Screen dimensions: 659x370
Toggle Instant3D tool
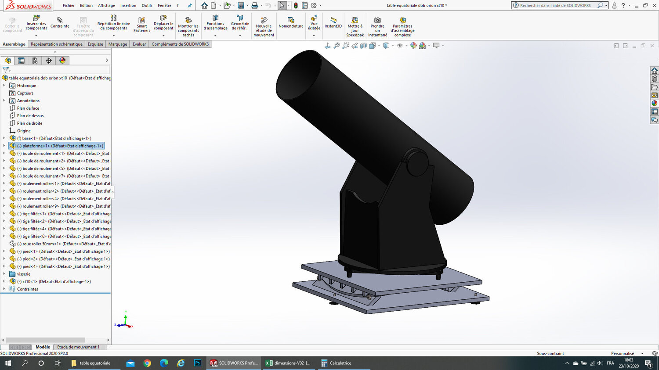click(x=333, y=23)
